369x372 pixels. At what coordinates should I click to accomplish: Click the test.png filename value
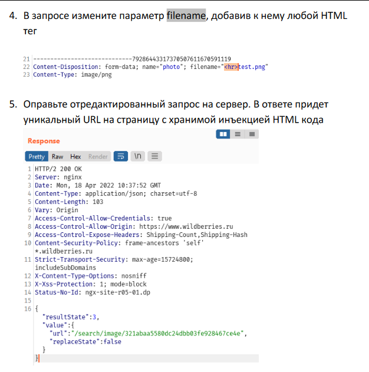point(252,67)
